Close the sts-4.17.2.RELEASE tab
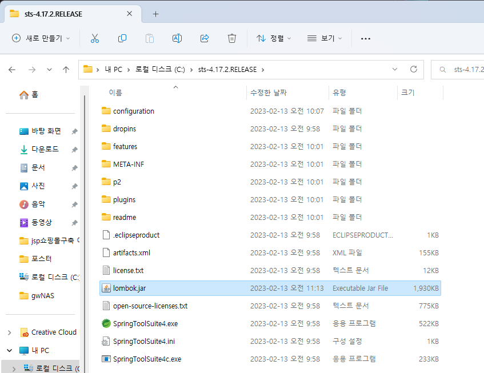The height and width of the screenshot is (373, 484). [130, 14]
